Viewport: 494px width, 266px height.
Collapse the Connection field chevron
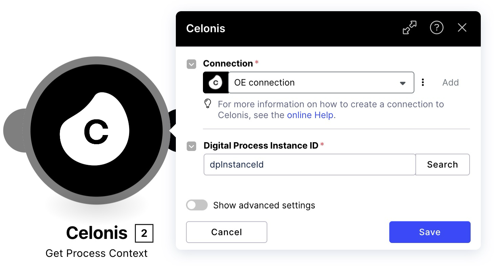tap(191, 64)
